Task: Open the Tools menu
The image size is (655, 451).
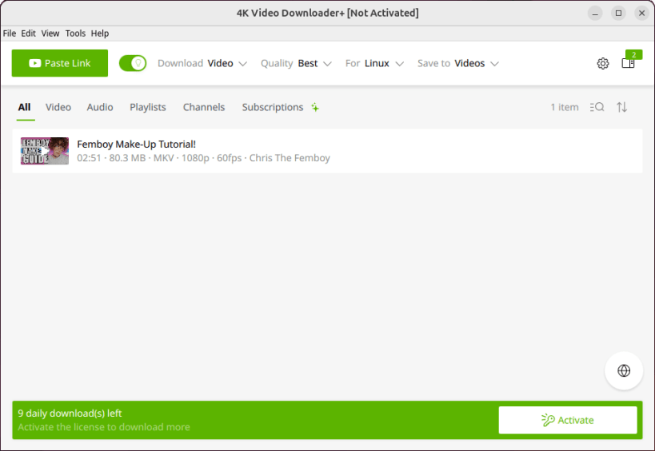Action: click(x=75, y=34)
